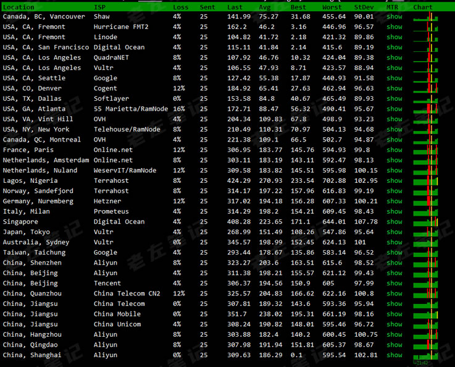Select 'Norway, Sandefjord' location text
Viewport: 455px width, 367px height.
pyautogui.click(x=38, y=191)
